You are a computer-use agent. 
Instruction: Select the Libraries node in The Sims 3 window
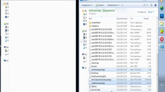click(83, 31)
